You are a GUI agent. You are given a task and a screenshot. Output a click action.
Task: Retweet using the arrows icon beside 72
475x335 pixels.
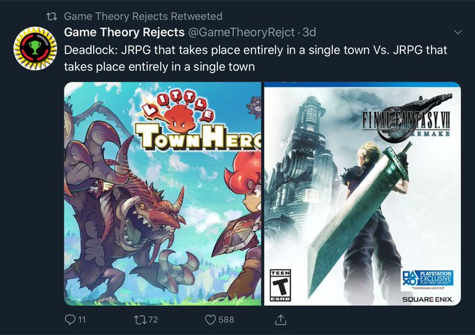(140, 320)
